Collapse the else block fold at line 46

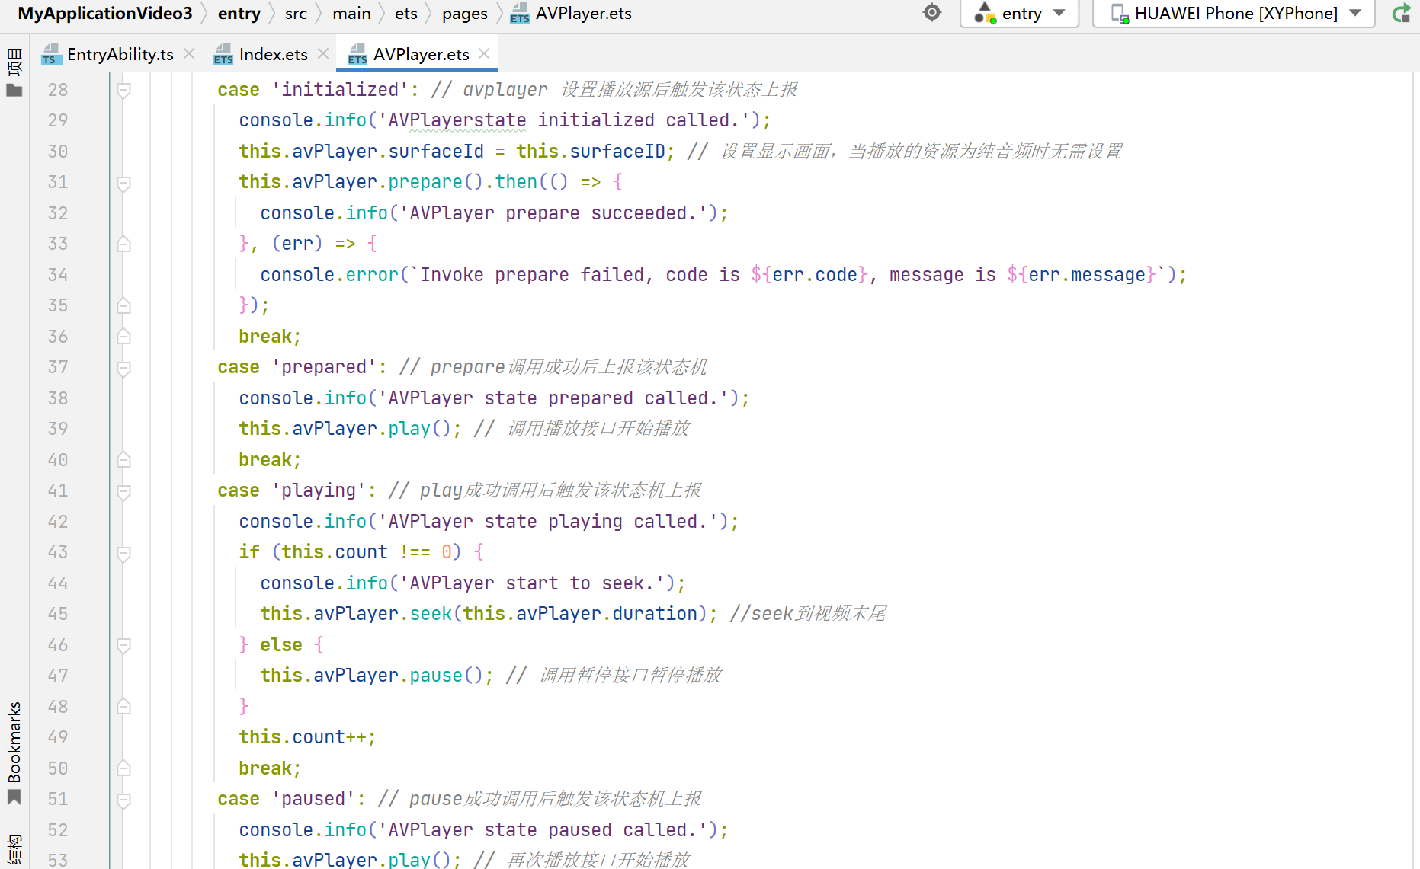[x=123, y=645]
